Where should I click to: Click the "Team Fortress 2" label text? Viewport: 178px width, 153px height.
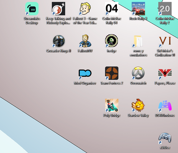[112, 83]
